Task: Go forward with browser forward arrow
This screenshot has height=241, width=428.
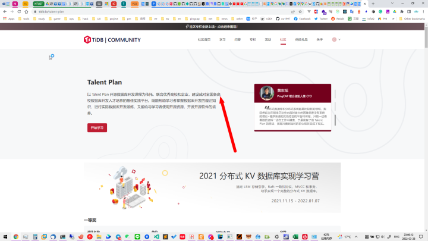Action: coord(12,12)
